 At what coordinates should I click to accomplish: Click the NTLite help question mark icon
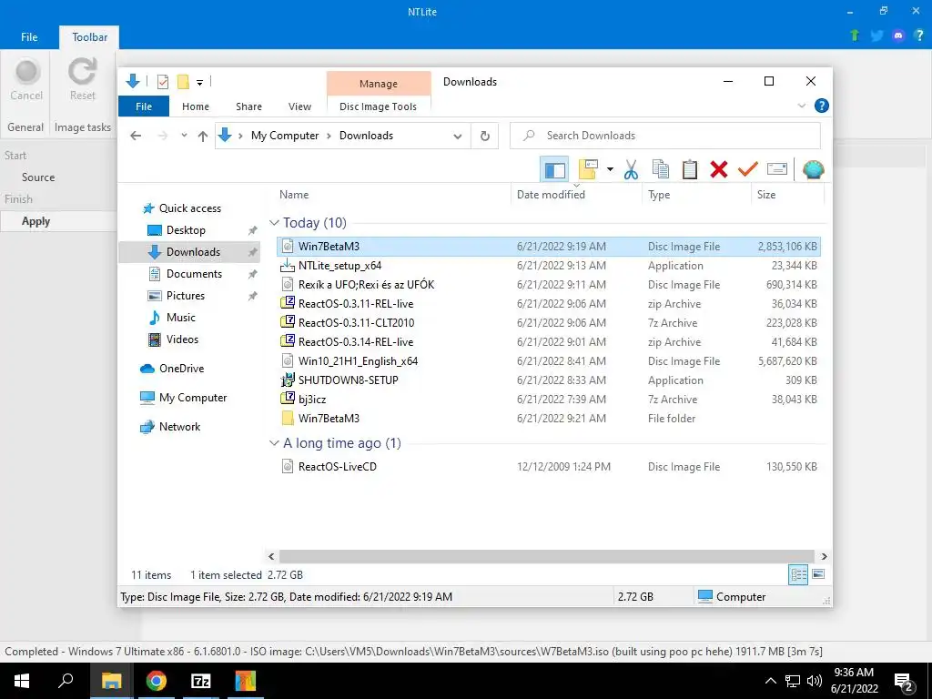919,35
